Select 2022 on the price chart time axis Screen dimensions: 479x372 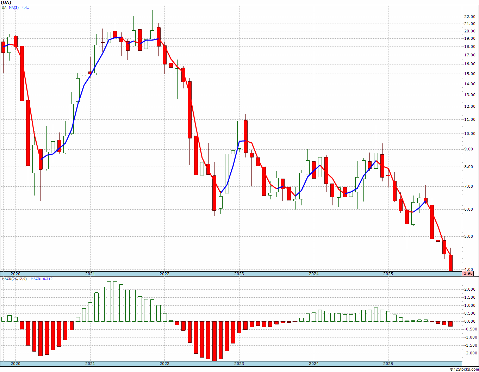point(164,274)
